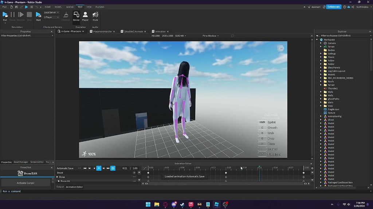Open the Local Server dropdown

coord(51,12)
